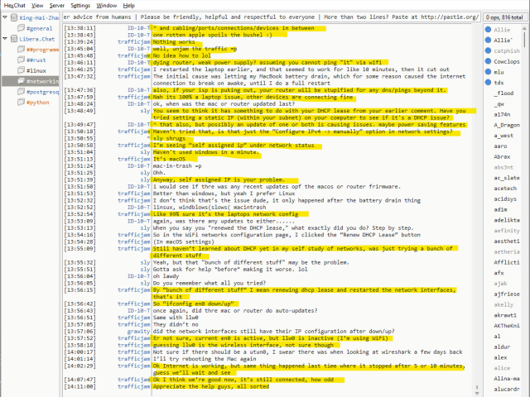Image resolution: width=530 pixels, height=397 pixels.
Task: Switch to the #python channel
Action: click(37, 103)
